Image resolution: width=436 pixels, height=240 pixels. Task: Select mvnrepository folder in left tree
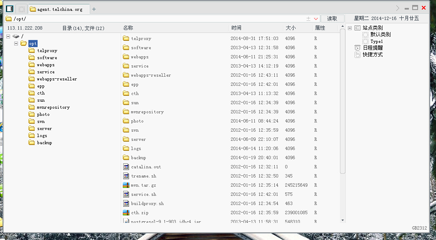(53, 107)
